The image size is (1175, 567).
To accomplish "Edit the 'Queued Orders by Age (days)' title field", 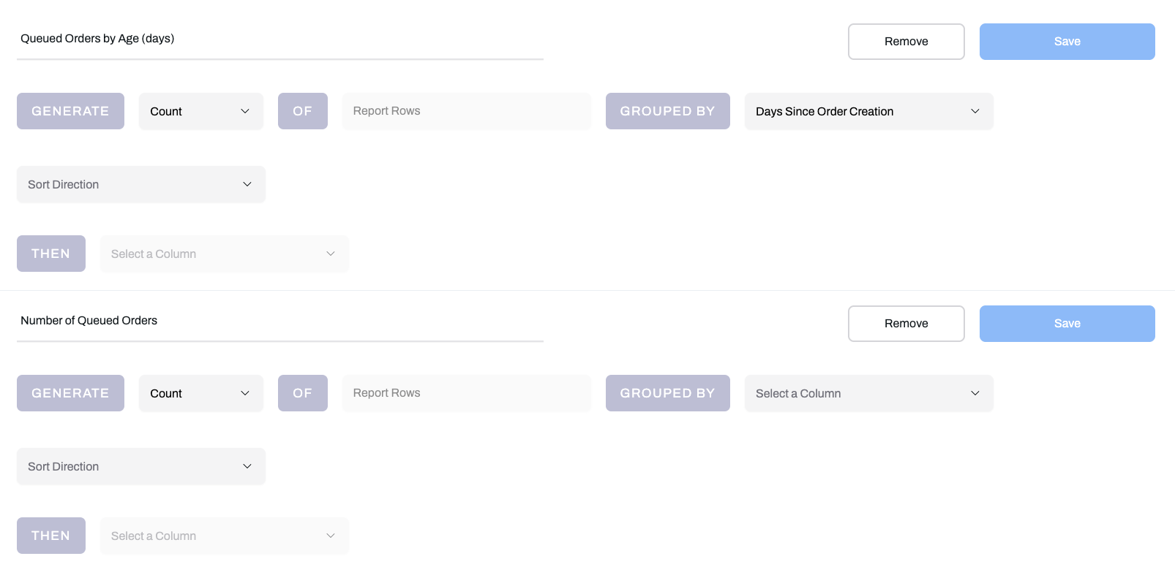I will (x=279, y=39).
